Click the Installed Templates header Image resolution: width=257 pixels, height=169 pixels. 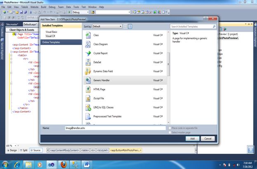click(61, 25)
